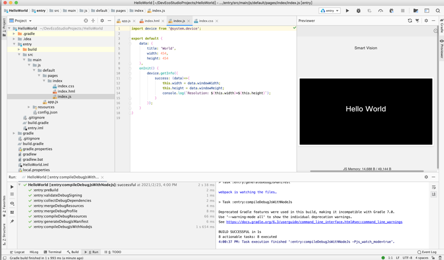Expand the .gradle folder
This screenshot has width=444, height=260.
pos(14,34)
